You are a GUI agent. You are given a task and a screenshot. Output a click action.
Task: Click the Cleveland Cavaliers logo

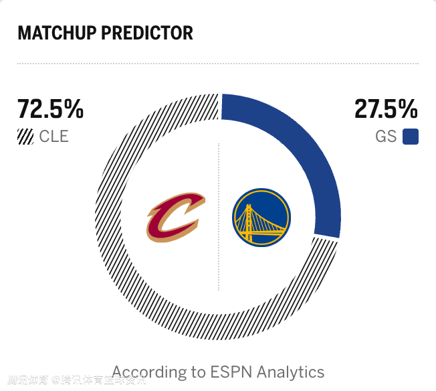pos(175,218)
